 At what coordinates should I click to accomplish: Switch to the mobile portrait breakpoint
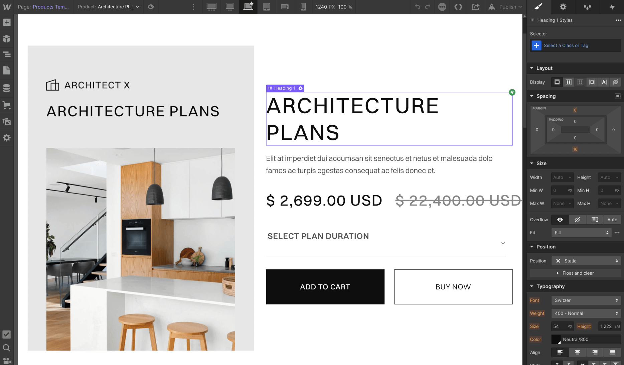[x=303, y=7]
